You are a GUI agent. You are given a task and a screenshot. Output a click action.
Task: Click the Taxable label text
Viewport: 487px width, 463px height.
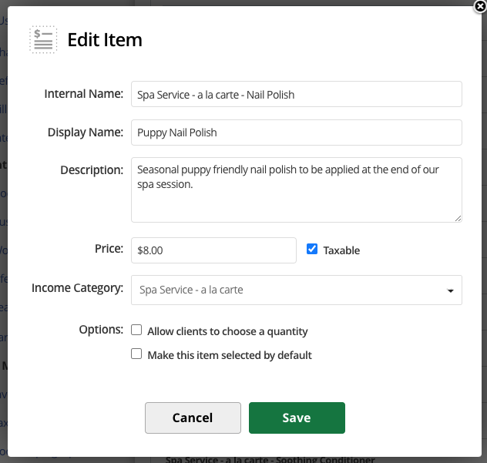click(x=341, y=250)
